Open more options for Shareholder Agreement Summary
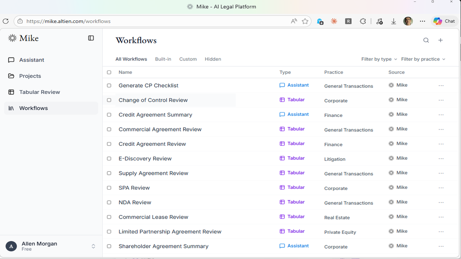 [441, 246]
